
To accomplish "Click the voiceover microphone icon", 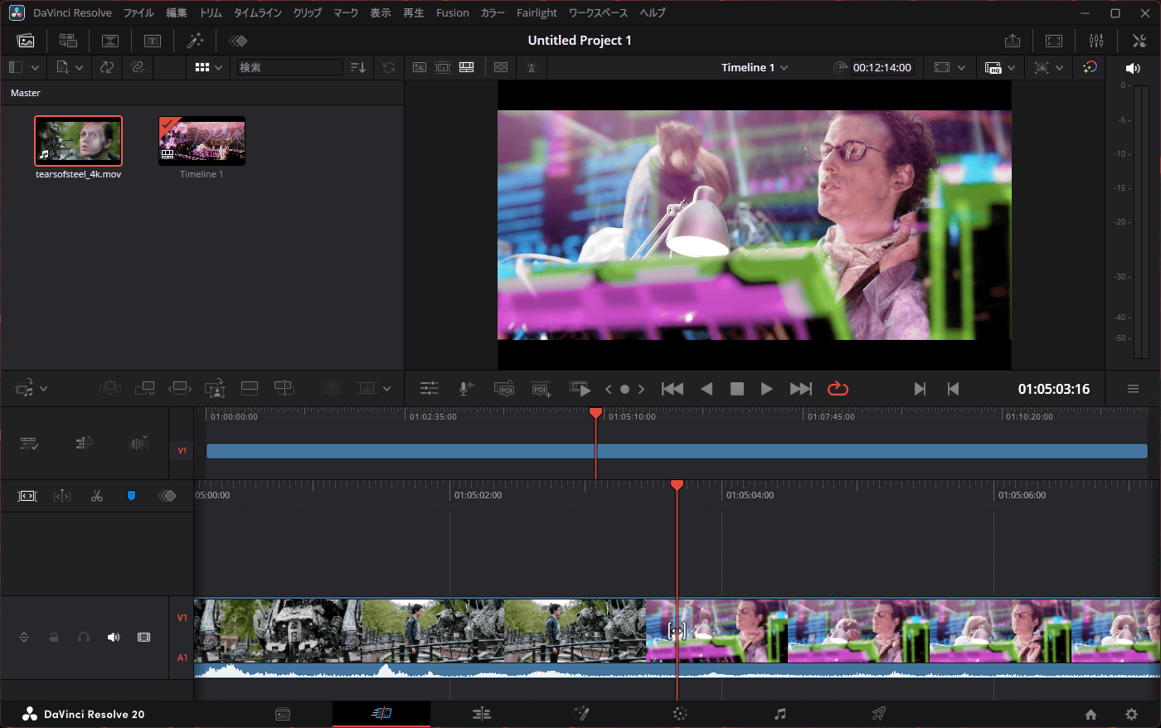I will tap(466, 389).
